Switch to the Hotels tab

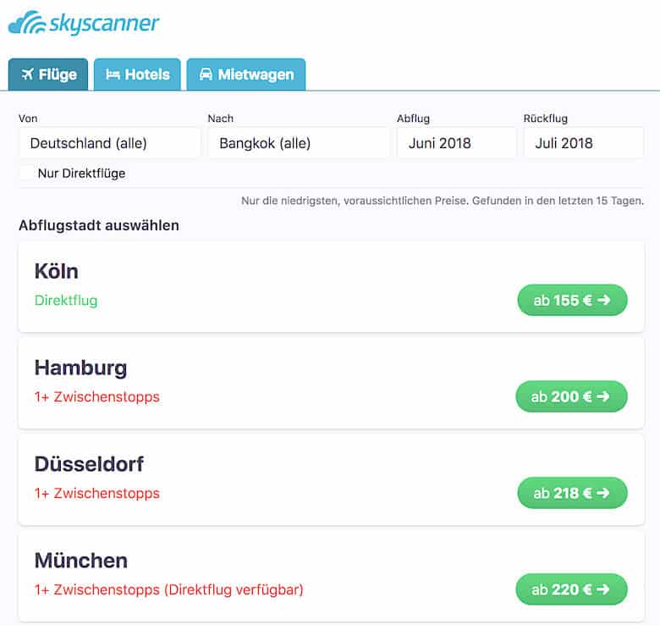coord(137,75)
